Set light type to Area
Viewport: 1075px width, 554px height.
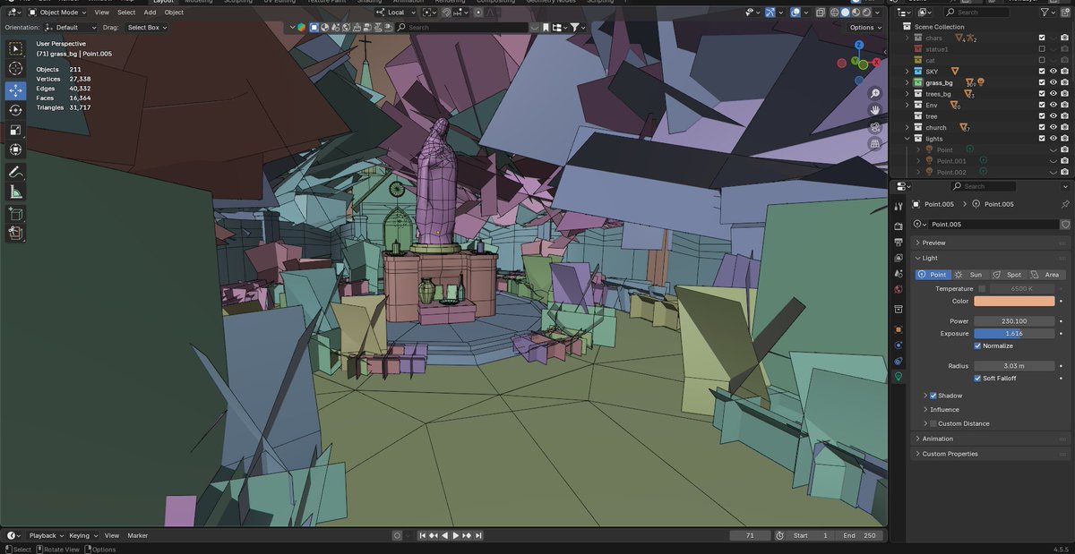pyautogui.click(x=1045, y=275)
